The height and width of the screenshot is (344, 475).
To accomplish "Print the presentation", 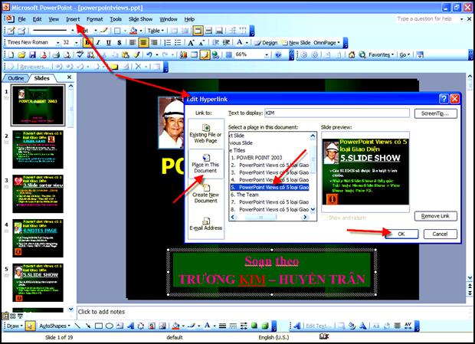I will click(57, 55).
